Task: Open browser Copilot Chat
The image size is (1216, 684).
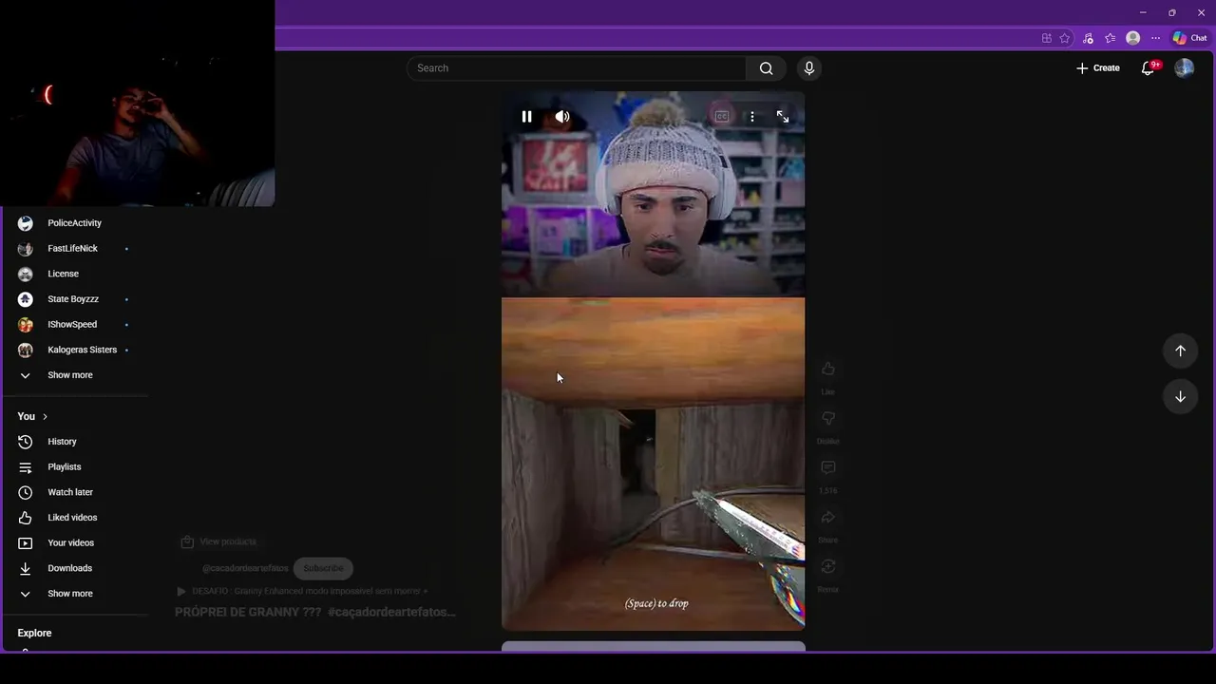Action: coord(1189,38)
